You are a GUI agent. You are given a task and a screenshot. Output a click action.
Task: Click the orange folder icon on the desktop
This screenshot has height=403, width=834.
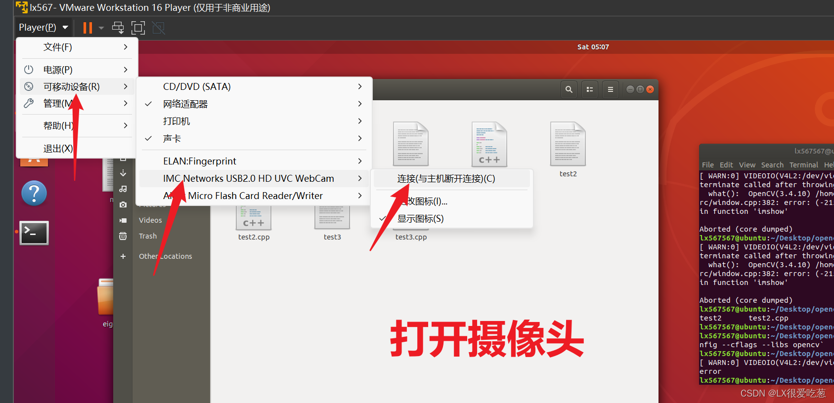pyautogui.click(x=106, y=297)
